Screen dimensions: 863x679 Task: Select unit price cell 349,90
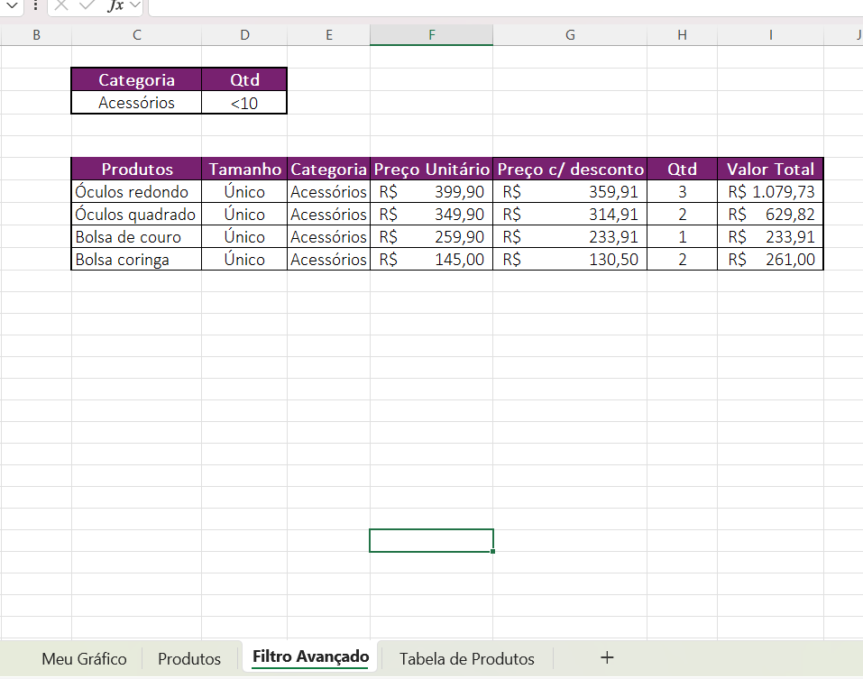coord(431,214)
